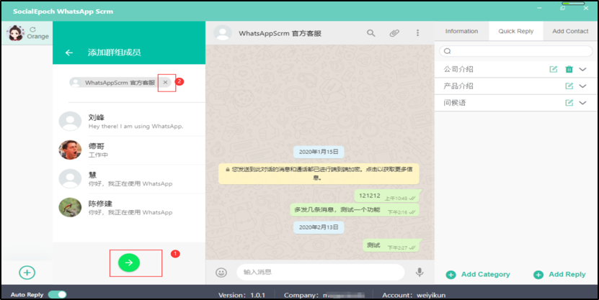
Task: Click Add Category
Action: pyautogui.click(x=478, y=274)
